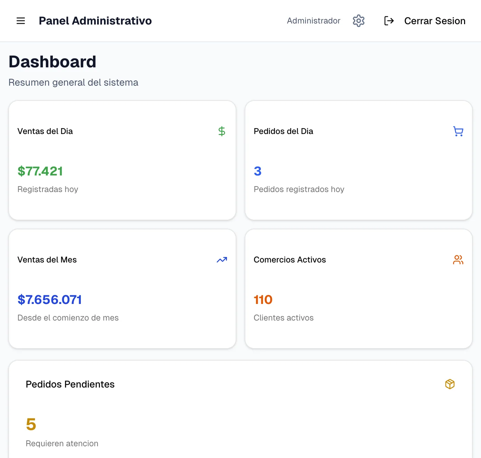481x458 pixels.
Task: Expand the sidebar using the menu icon
Action: [x=21, y=21]
